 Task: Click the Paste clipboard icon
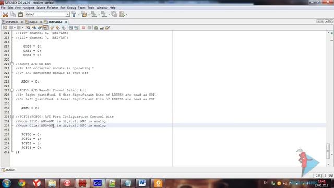point(20,14)
